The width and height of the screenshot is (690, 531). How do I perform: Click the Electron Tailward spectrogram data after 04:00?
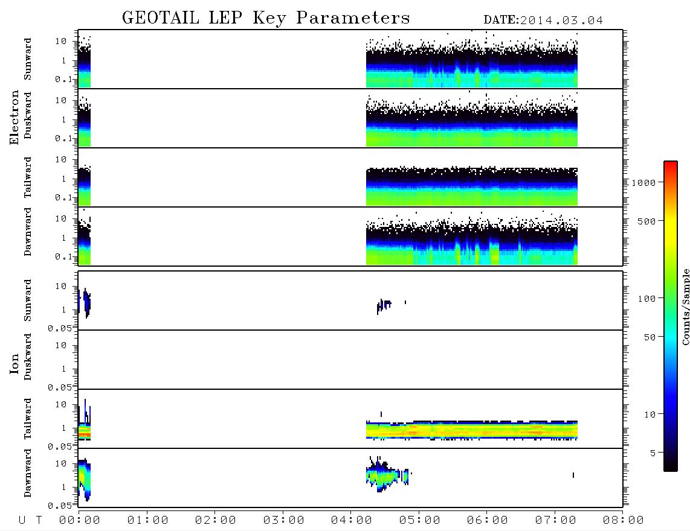pos(472,186)
